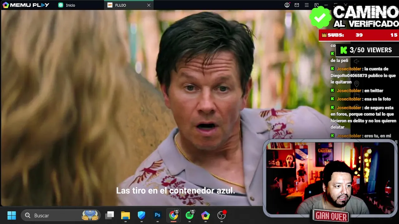The height and width of the screenshot is (224, 399).
Task: Click the chat message 'en twitter'
Action: coord(374,91)
